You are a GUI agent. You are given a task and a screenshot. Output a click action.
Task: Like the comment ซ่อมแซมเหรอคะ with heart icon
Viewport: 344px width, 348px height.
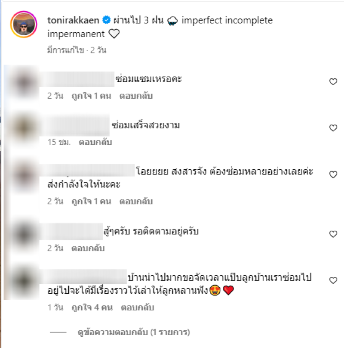tap(333, 82)
